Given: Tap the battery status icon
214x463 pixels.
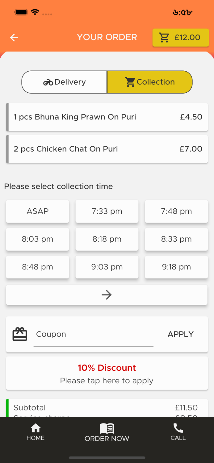Looking at the screenshot, I should click(x=21, y=12).
